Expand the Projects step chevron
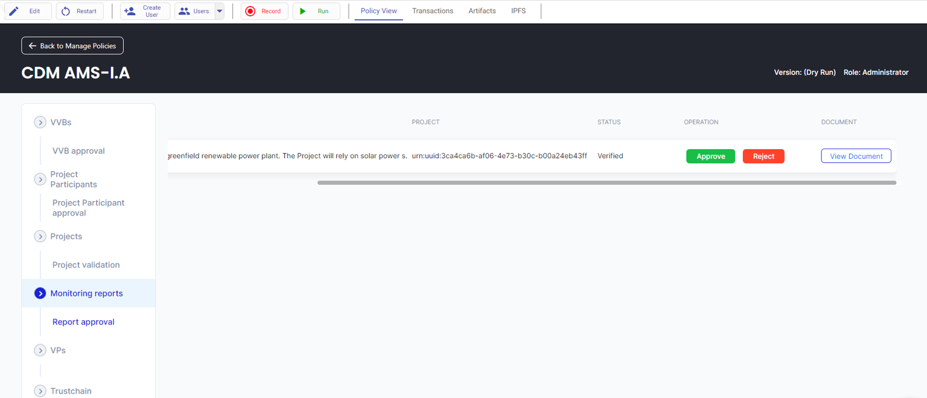 pos(40,237)
